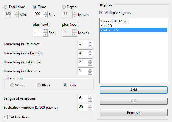Increase Length of variations value

[x=90, y=97]
